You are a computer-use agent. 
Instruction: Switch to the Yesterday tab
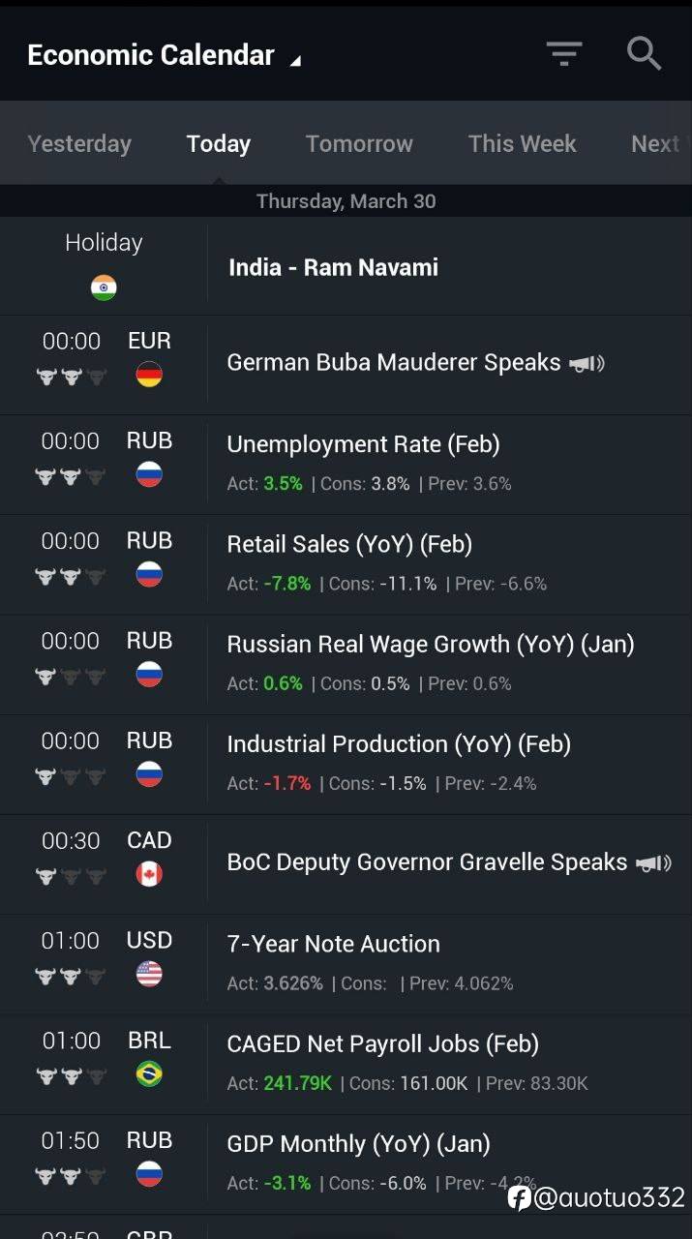point(79,143)
